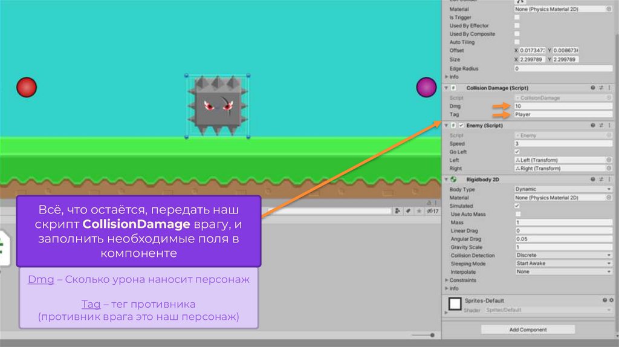Screen dimensions: 619x347
Task: Disable the Enemy script component checkbox
Action: [x=461, y=125]
